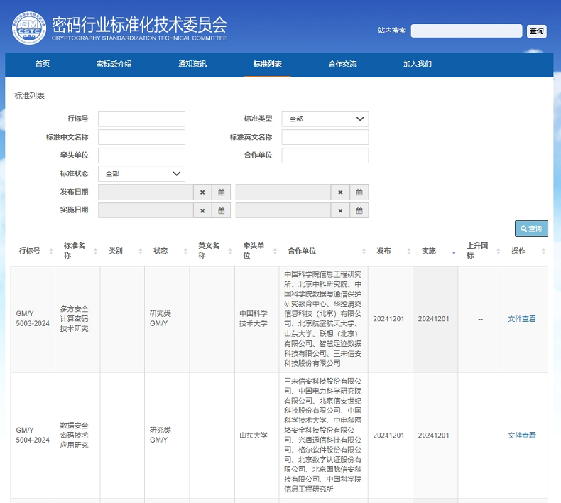The height and width of the screenshot is (503, 561).
Task: Open calendar for 发布日期 start date
Action: click(x=221, y=193)
